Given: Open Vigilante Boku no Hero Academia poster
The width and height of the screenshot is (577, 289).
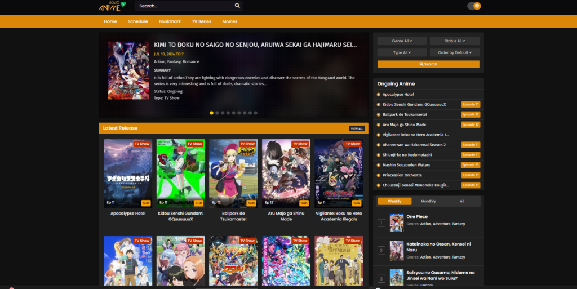Looking at the screenshot, I should click(x=339, y=173).
